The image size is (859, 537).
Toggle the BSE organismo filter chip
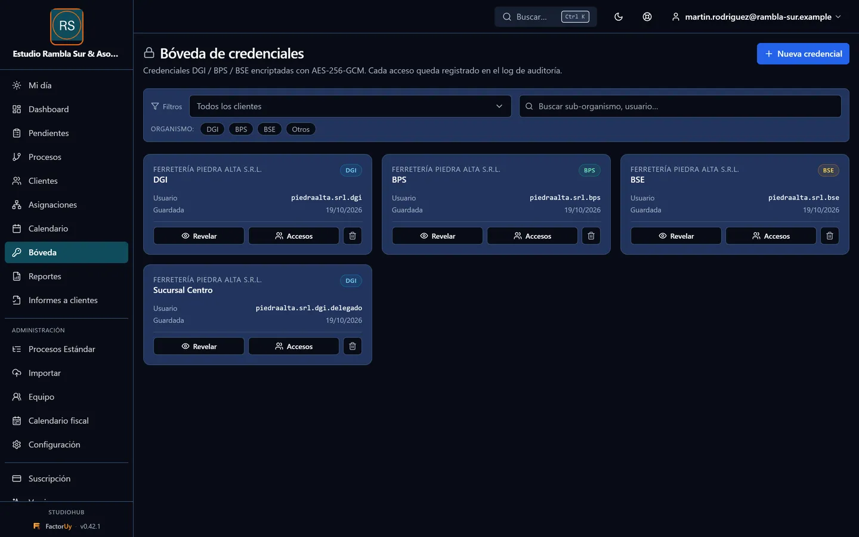coord(270,129)
